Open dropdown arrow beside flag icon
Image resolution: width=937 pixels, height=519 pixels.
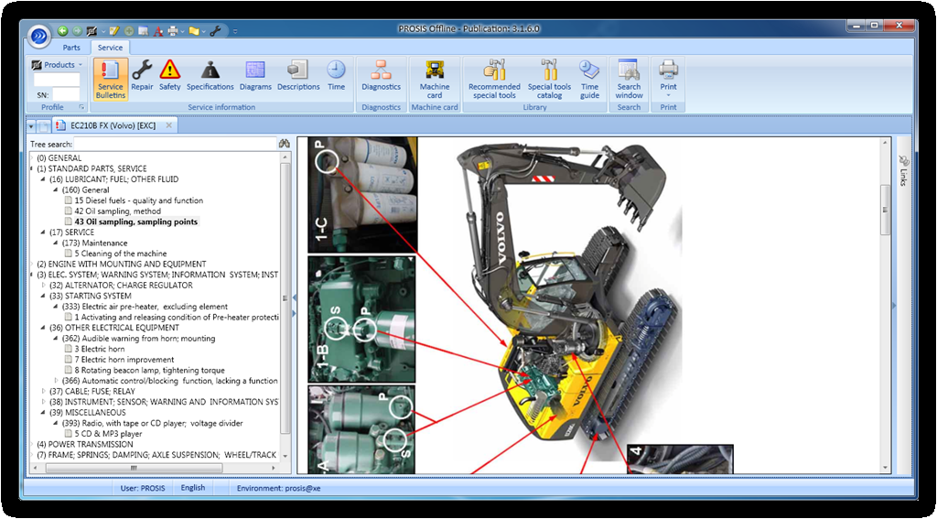[204, 31]
